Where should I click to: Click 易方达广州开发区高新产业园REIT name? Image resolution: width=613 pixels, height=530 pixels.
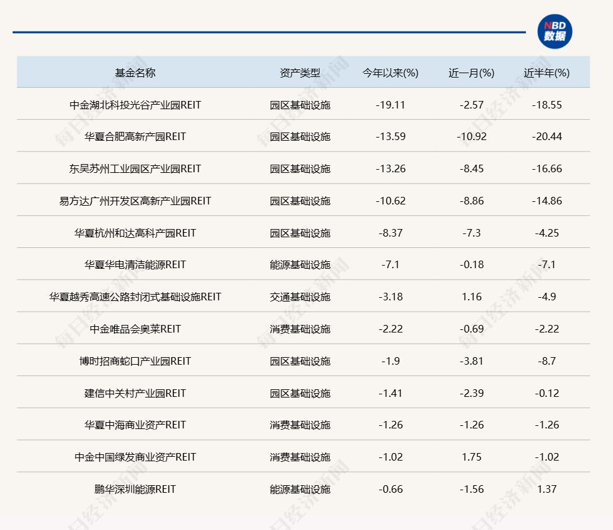click(135, 201)
